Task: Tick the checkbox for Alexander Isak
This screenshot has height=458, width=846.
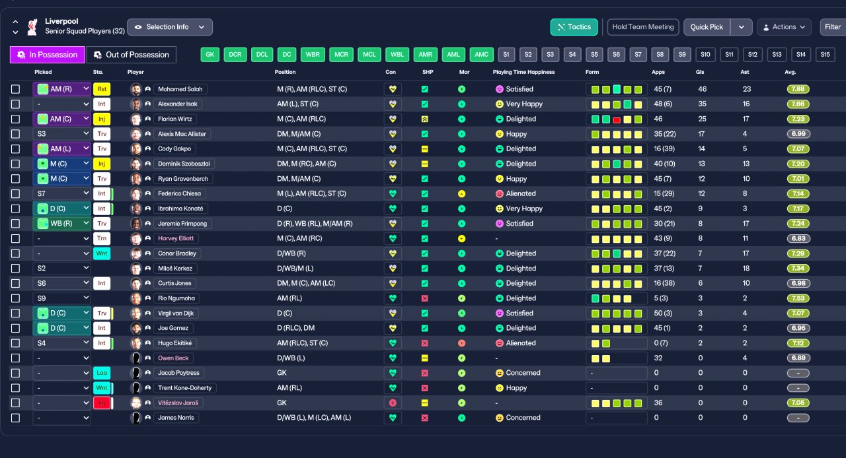Action: click(15, 104)
